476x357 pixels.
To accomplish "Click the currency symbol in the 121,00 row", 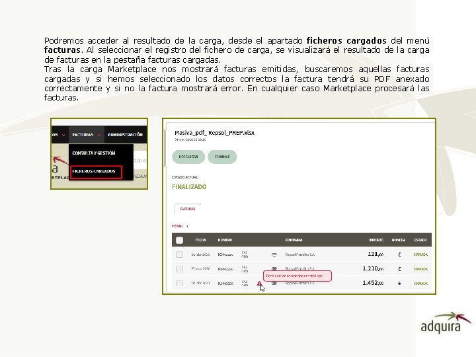I will pos(399,255).
